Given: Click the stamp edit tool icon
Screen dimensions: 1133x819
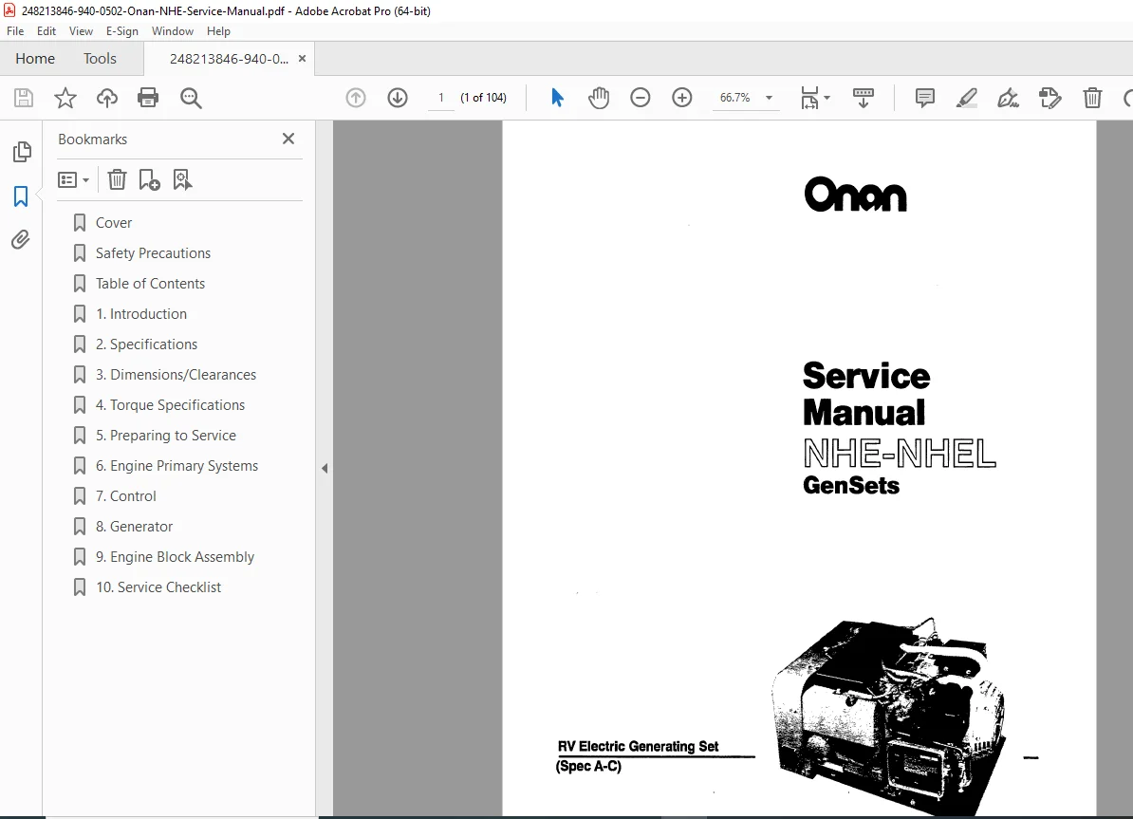Looking at the screenshot, I should pos(1049,98).
